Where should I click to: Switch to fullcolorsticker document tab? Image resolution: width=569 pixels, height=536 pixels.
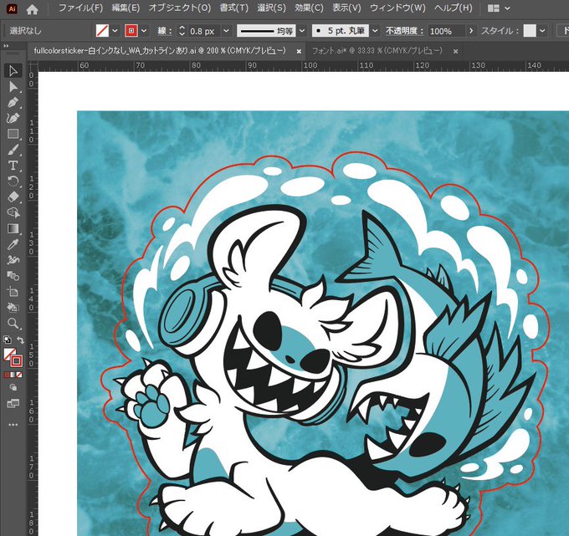160,51
